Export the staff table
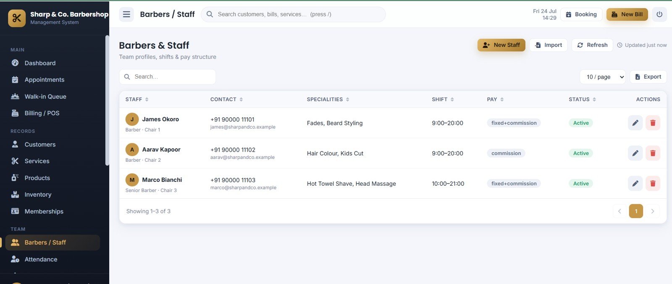The height and width of the screenshot is (284, 672). (x=648, y=77)
